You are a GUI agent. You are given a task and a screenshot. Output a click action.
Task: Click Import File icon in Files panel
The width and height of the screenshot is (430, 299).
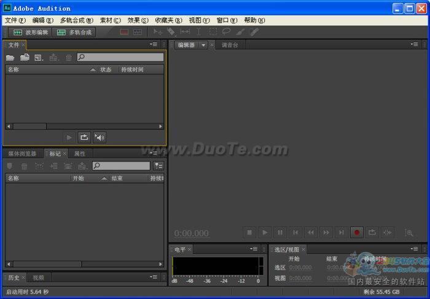pyautogui.click(x=25, y=57)
